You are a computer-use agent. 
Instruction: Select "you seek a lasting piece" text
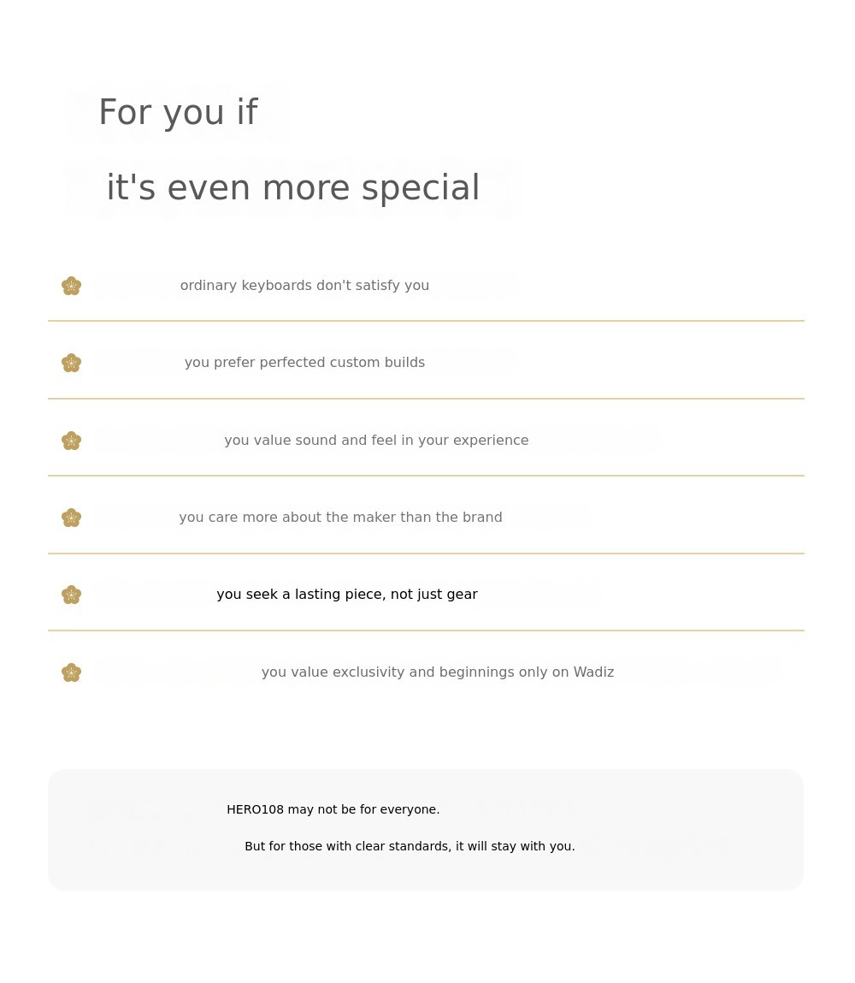(347, 595)
